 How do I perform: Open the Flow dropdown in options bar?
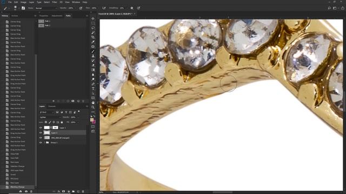98,8
